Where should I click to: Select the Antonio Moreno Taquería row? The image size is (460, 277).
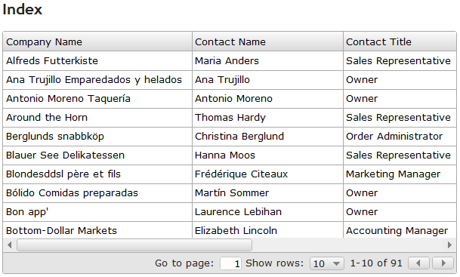[x=230, y=98]
